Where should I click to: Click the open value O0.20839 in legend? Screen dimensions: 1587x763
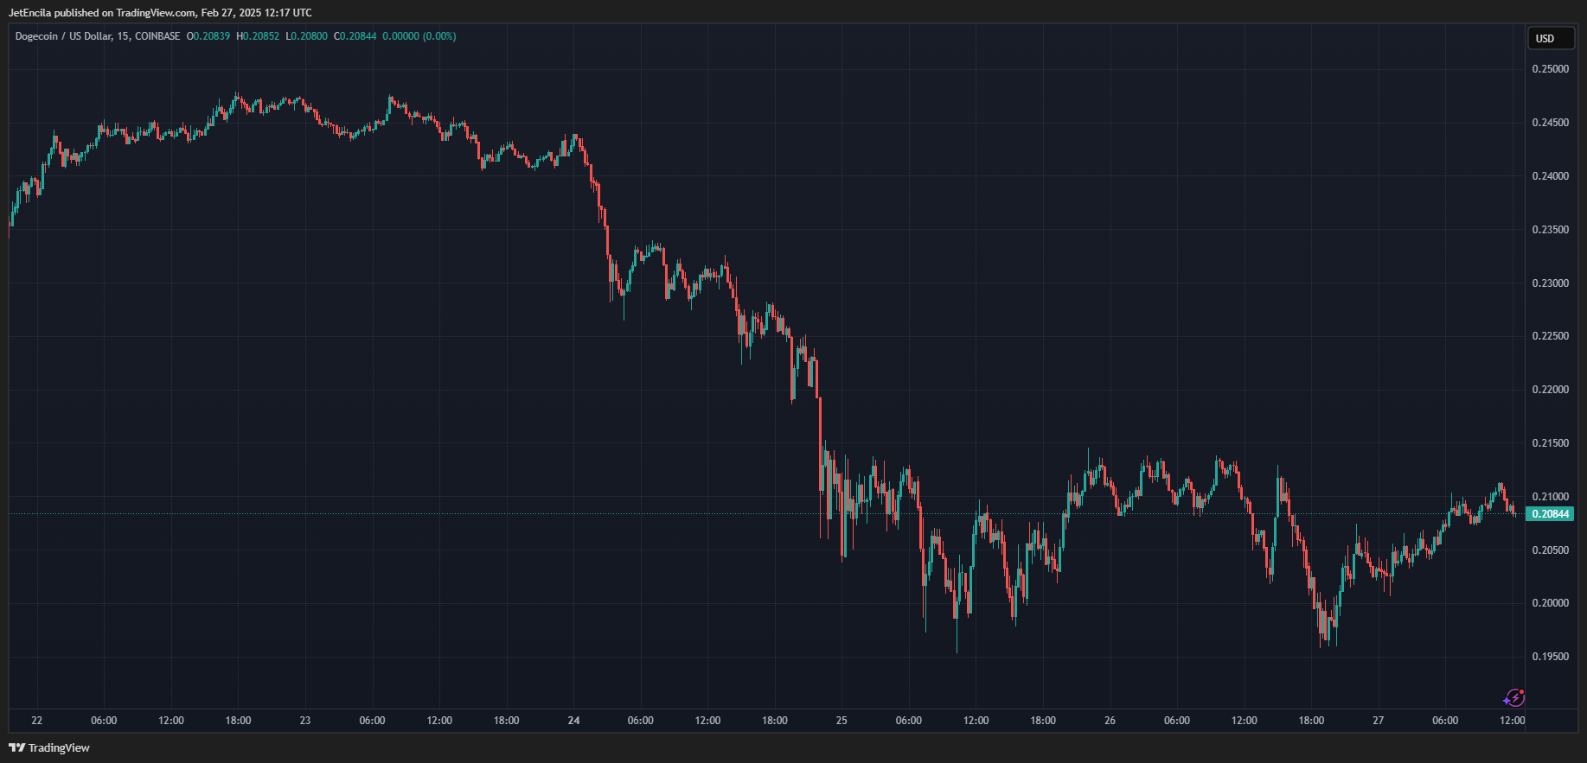coord(208,36)
